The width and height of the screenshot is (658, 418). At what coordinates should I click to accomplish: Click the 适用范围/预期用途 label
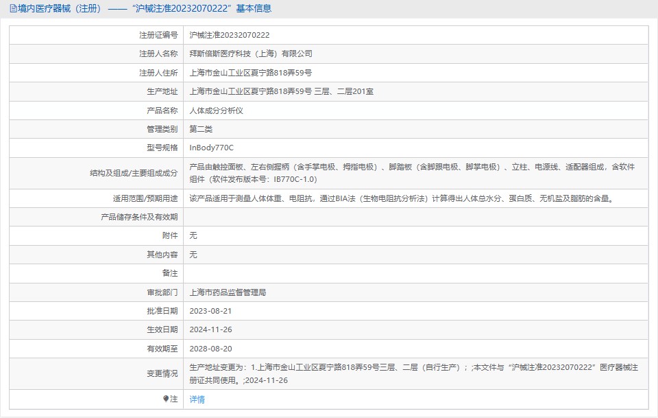(145, 198)
